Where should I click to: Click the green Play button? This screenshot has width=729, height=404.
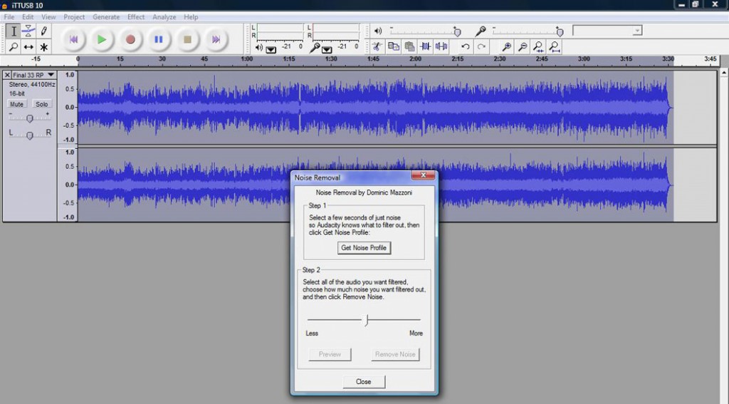[101, 40]
